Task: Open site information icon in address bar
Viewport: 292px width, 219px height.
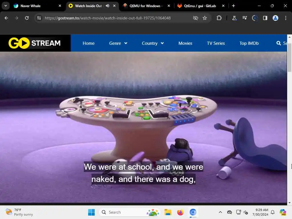Action: click(39, 18)
